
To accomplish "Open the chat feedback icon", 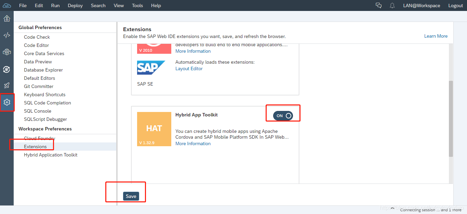I will [x=378, y=5].
